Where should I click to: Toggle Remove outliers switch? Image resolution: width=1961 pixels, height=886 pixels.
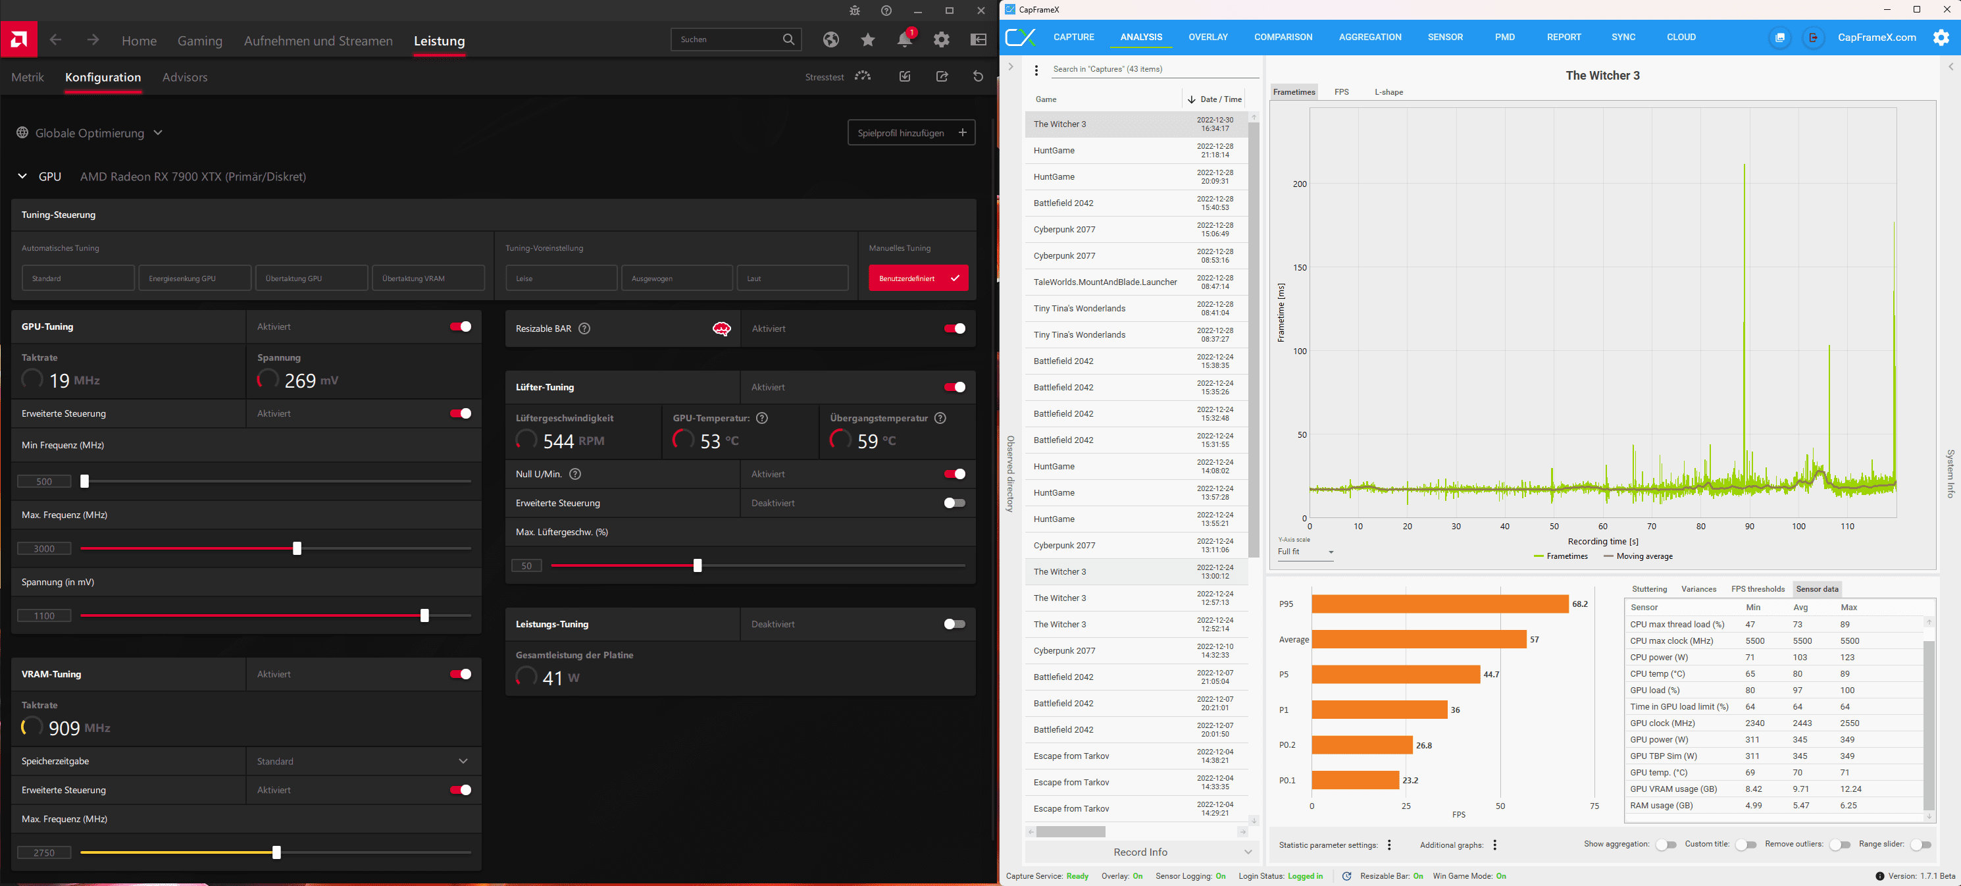(1840, 845)
